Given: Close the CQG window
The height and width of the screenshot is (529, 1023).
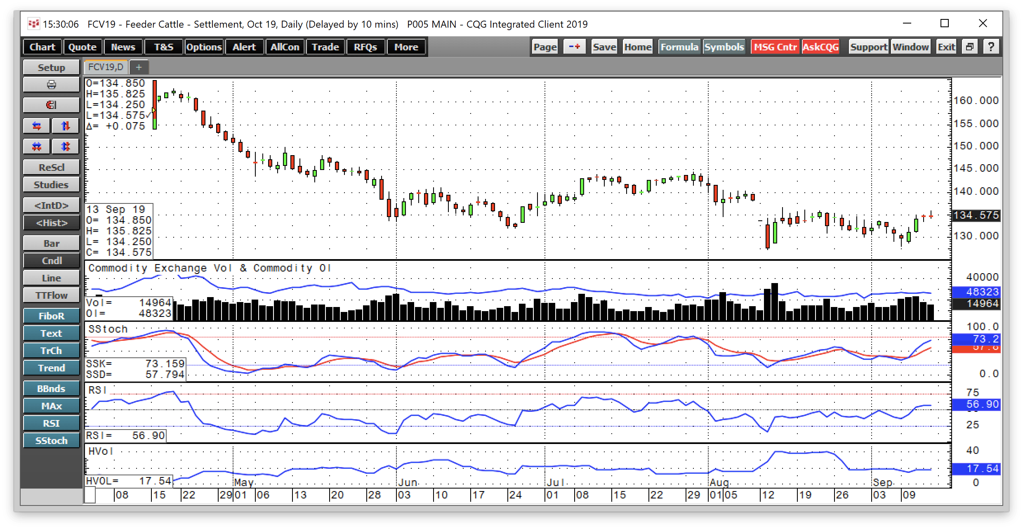Looking at the screenshot, I should point(983,24).
